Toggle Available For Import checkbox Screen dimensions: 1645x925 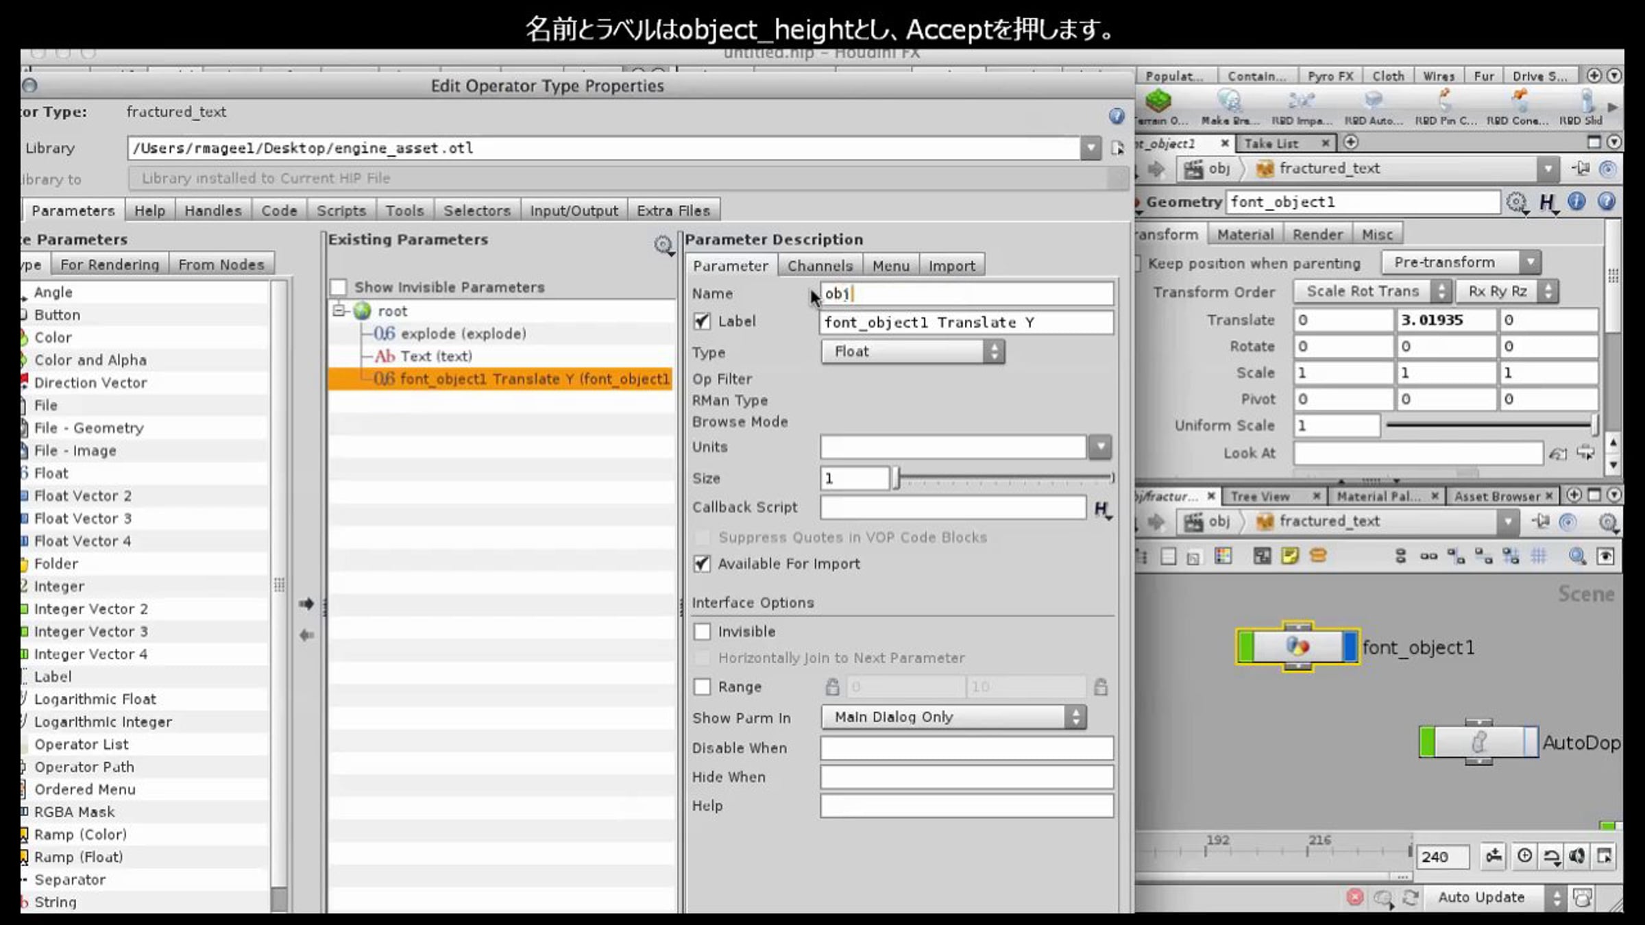[x=702, y=564]
